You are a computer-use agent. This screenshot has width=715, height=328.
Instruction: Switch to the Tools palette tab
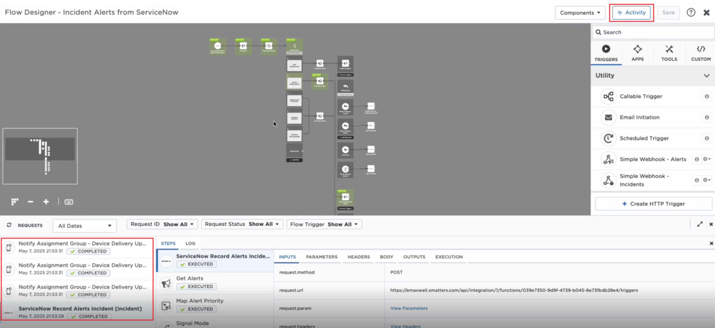click(669, 53)
